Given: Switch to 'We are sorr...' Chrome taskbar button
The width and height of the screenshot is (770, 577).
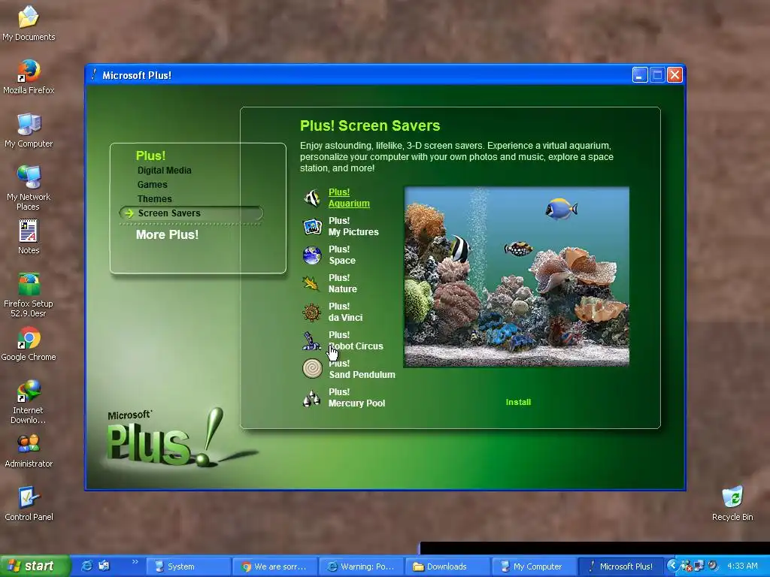Looking at the screenshot, I should (274, 566).
